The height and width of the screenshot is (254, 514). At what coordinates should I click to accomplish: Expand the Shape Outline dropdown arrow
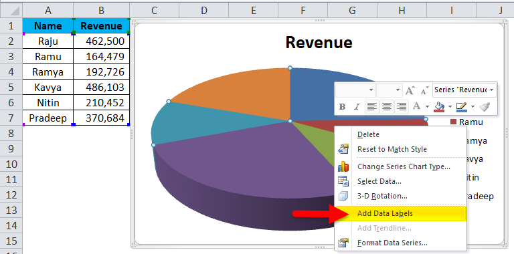click(473, 106)
